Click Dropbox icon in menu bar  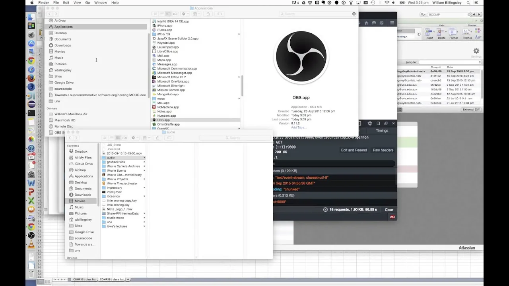[x=310, y=3]
